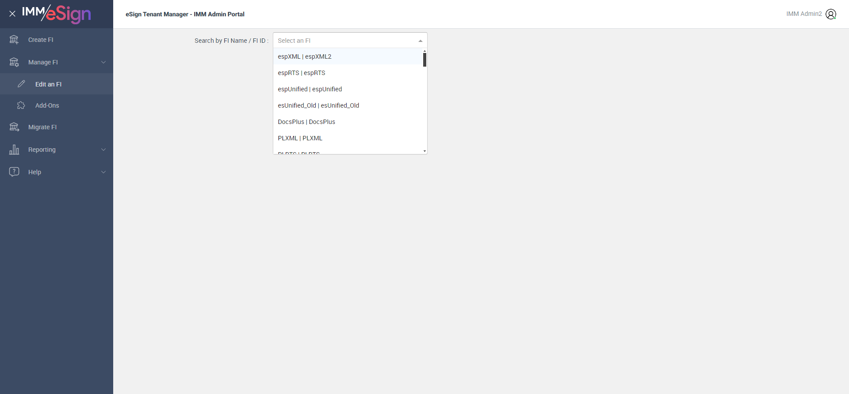The width and height of the screenshot is (849, 394).
Task: Choose espXML | espXML2 from the list
Action: (x=348, y=56)
